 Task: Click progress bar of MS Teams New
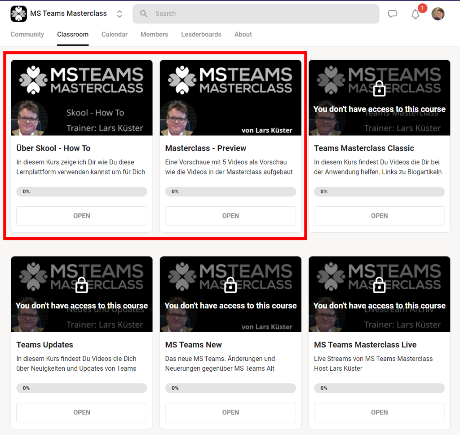click(x=230, y=388)
